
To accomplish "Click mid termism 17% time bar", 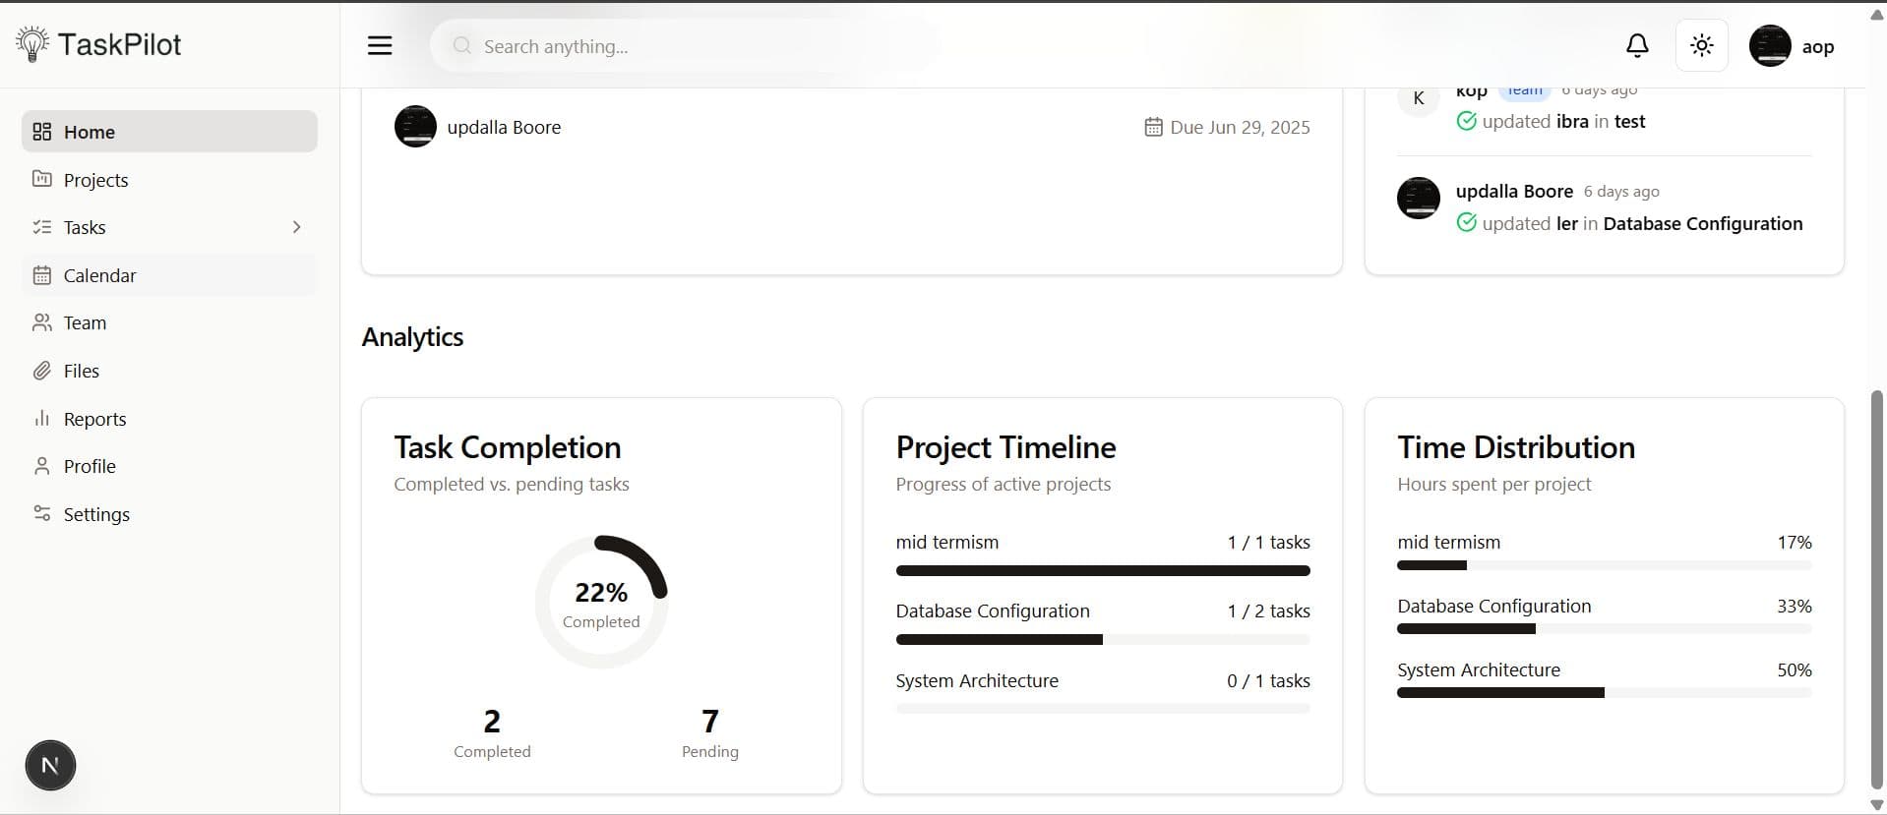I will point(1605,565).
